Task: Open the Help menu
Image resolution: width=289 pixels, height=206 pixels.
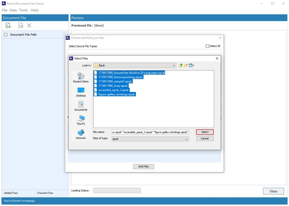Action: [35, 10]
